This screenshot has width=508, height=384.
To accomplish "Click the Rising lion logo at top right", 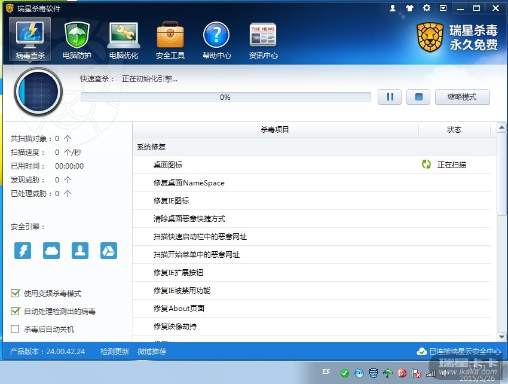I will pos(430,38).
